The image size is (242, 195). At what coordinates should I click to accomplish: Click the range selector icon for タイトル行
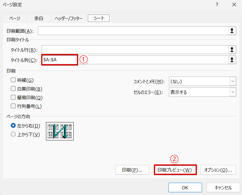(232, 49)
